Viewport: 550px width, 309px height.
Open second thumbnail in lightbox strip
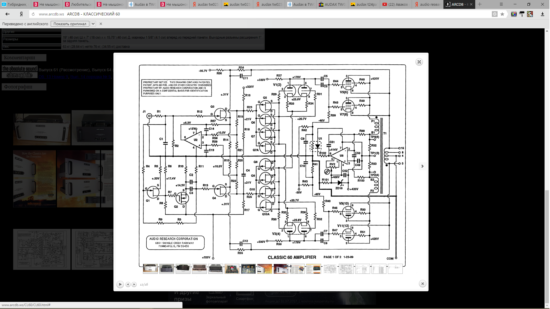point(167,269)
